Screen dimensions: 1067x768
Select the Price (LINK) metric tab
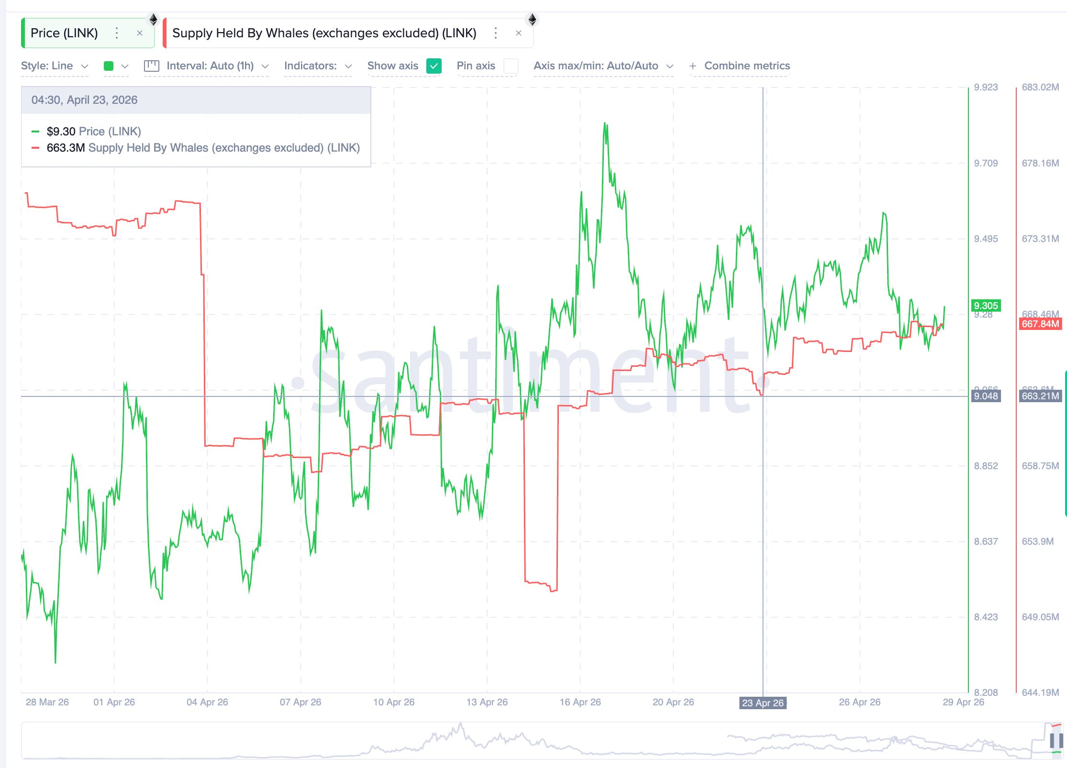(x=64, y=33)
